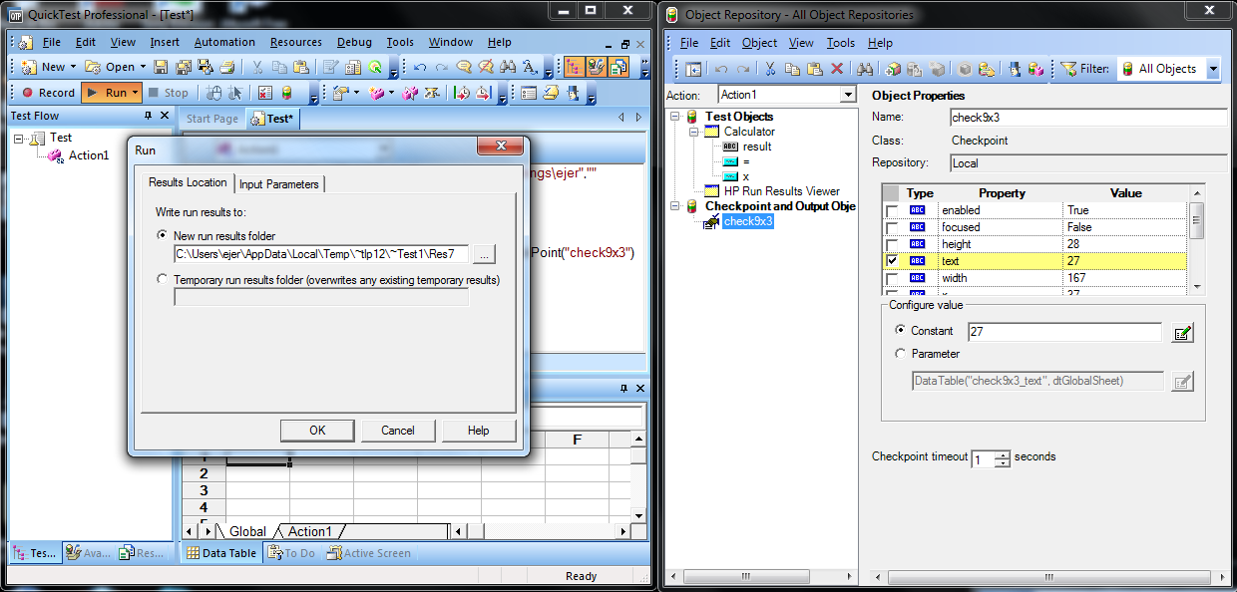Open the Resources menu in QuickTest
The image size is (1237, 592).
[x=295, y=42]
